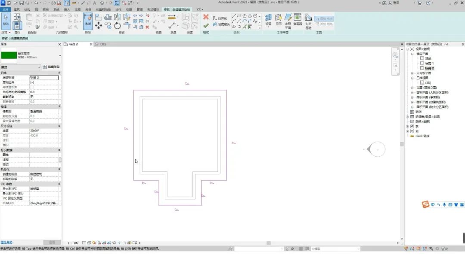This screenshot has height=261, width=465.
Task: Click the red X to cancel edit mode
Action: click(x=206, y=17)
